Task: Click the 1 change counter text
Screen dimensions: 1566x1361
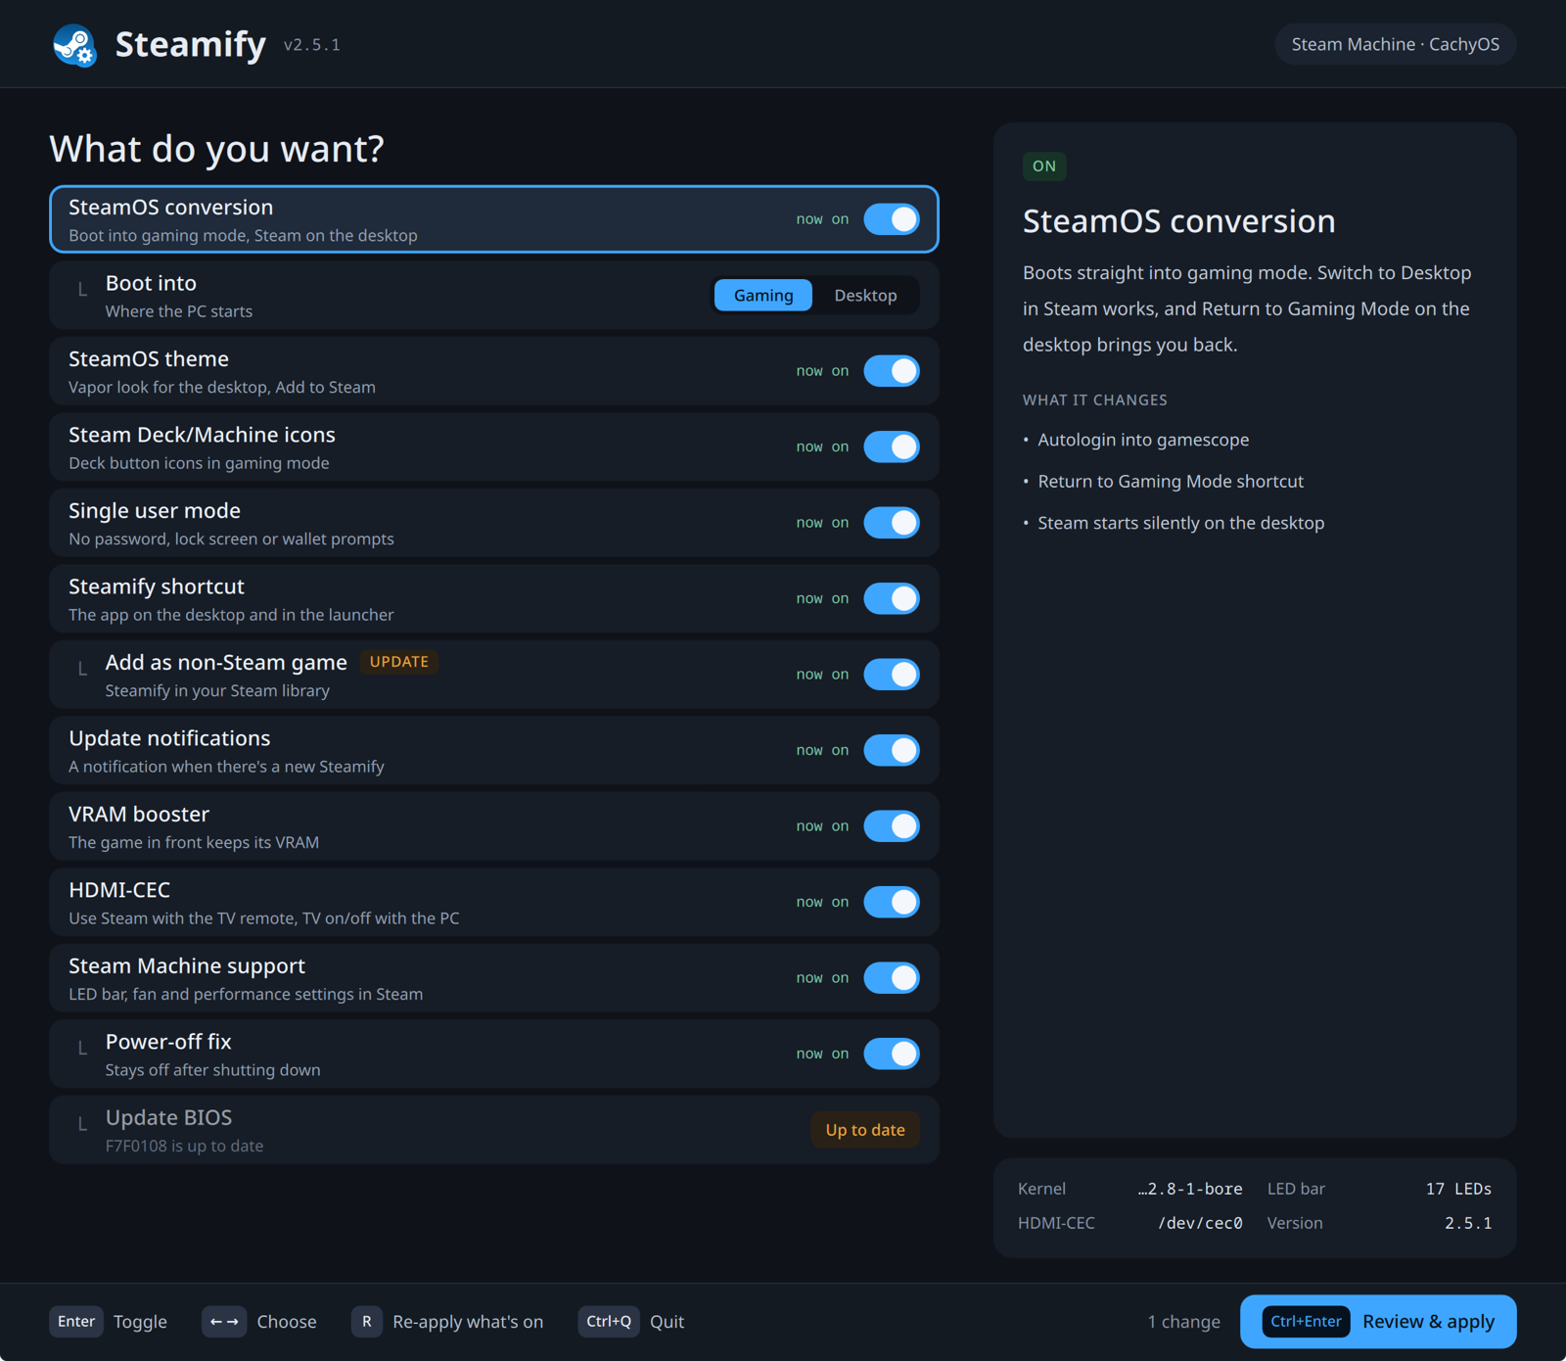Action: 1184,1322
